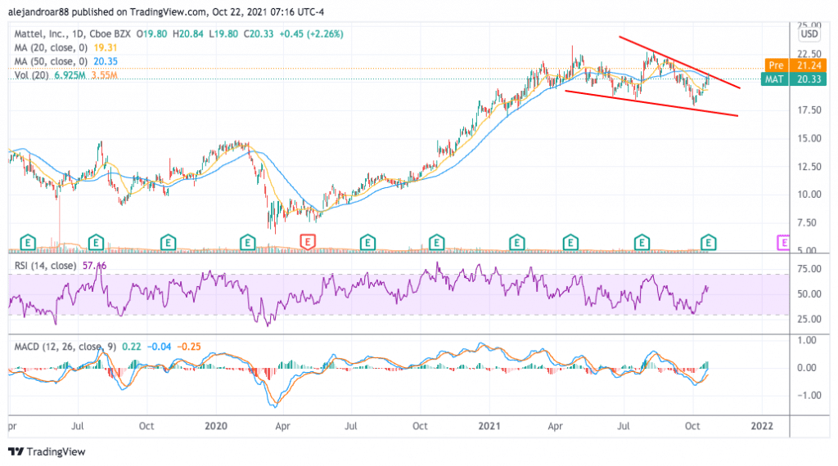This screenshot has height=466, width=838.
Task: Click the +0.45 (+2.26%) change value
Action: [312, 34]
